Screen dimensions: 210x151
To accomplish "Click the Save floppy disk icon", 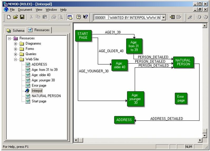I will point(22,17).
